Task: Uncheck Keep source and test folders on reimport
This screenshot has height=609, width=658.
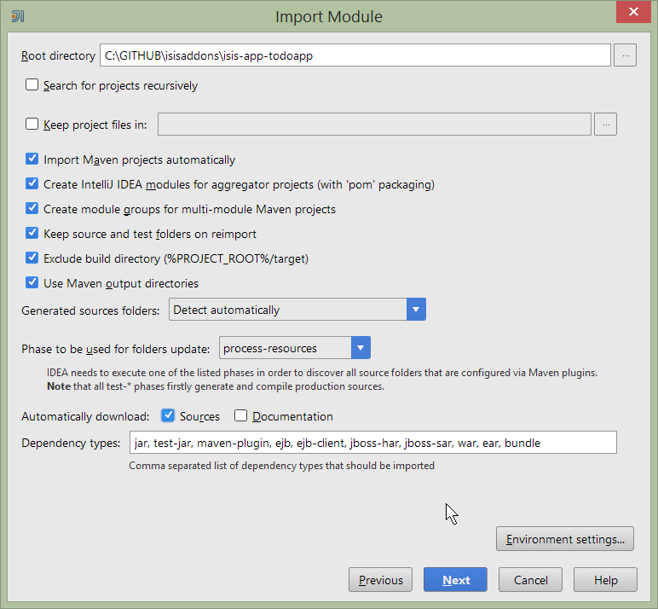Action: coord(32,234)
